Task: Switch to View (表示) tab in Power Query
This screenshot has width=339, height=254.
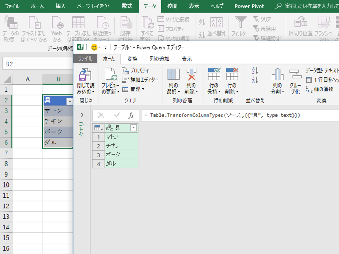Action: click(x=187, y=59)
